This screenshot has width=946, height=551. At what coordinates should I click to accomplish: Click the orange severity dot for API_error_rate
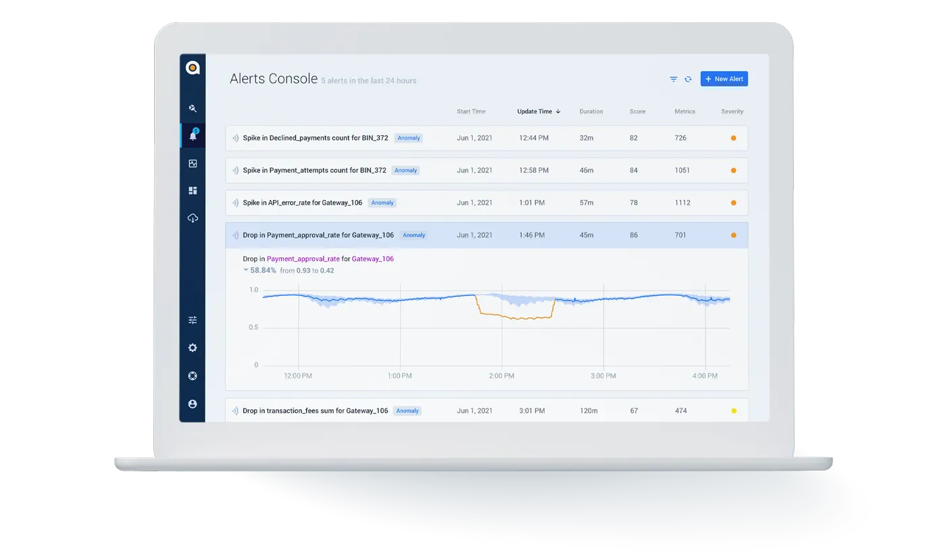click(734, 203)
